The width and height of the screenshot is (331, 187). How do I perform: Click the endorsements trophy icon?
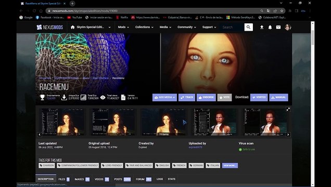[x=43, y=97]
